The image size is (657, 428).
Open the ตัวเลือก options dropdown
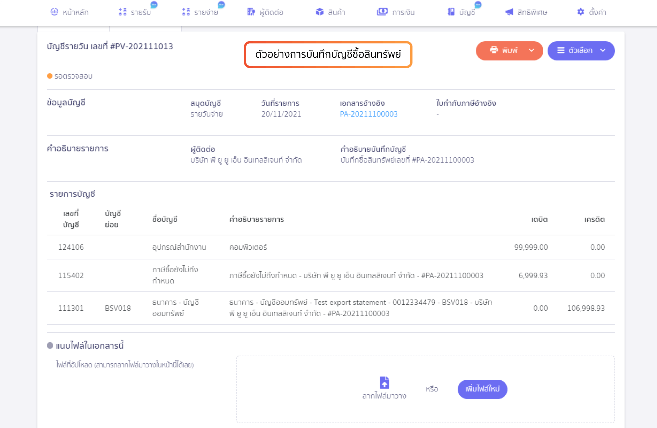[581, 51]
